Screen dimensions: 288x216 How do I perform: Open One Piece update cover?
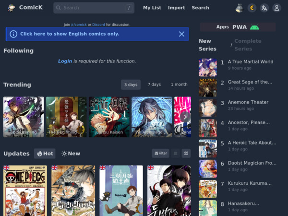pyautogui.click(x=25, y=191)
